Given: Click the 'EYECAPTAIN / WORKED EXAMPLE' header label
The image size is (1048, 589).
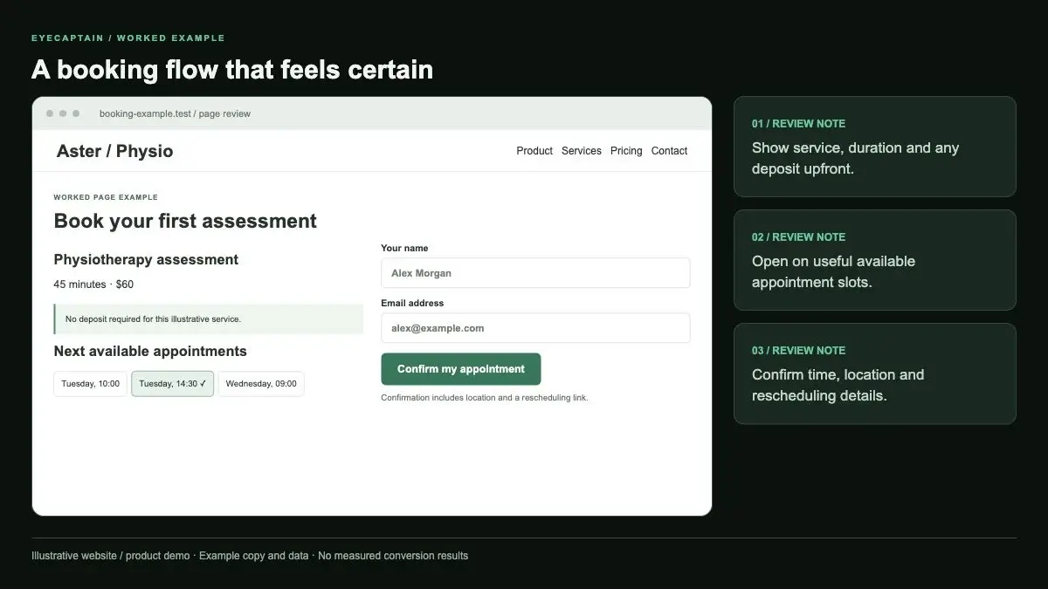Looking at the screenshot, I should 128,38.
